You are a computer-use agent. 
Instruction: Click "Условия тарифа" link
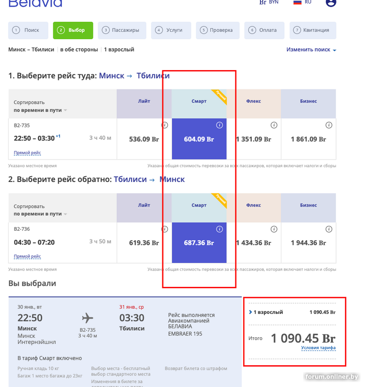[318, 348]
